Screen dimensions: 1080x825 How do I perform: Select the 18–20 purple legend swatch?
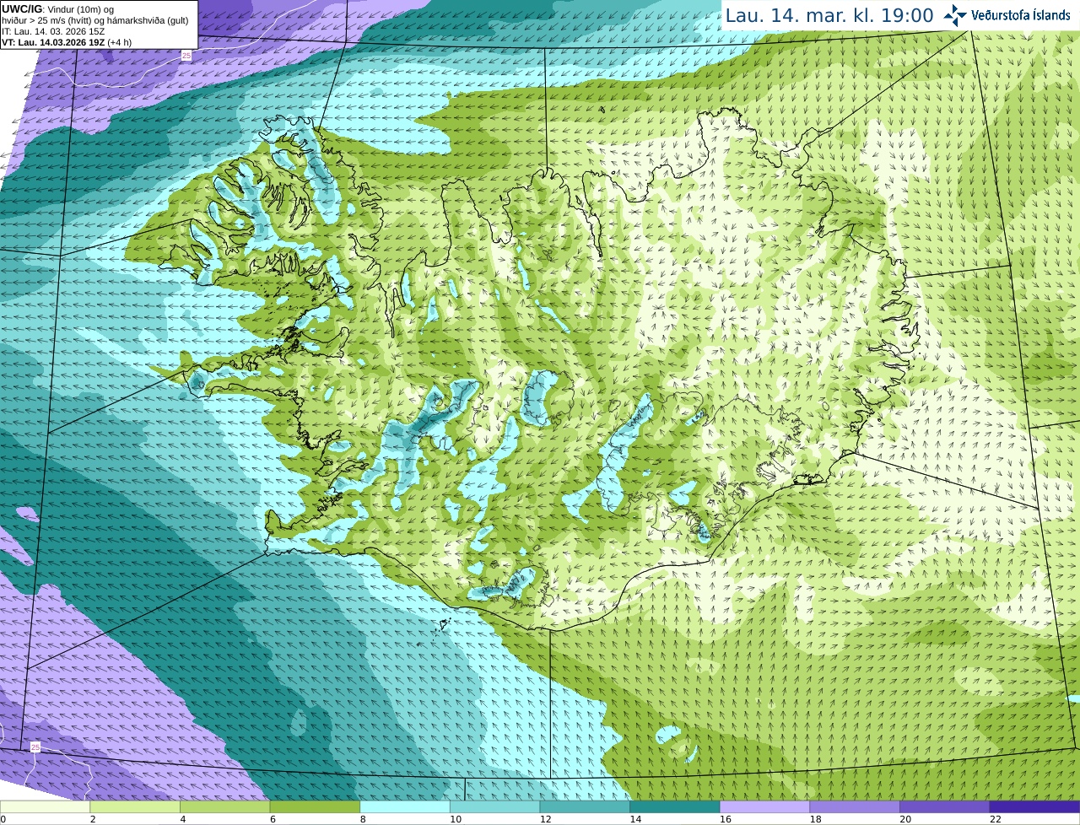(855, 806)
